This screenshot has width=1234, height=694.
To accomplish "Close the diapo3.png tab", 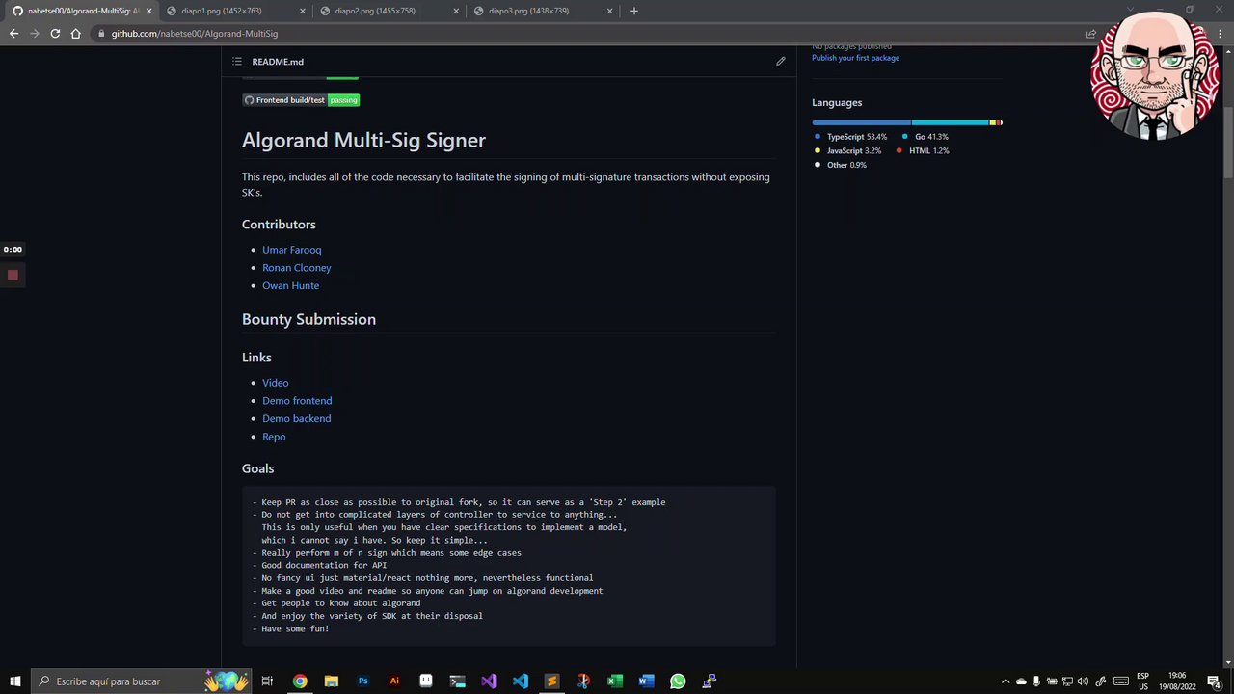I will point(609,11).
